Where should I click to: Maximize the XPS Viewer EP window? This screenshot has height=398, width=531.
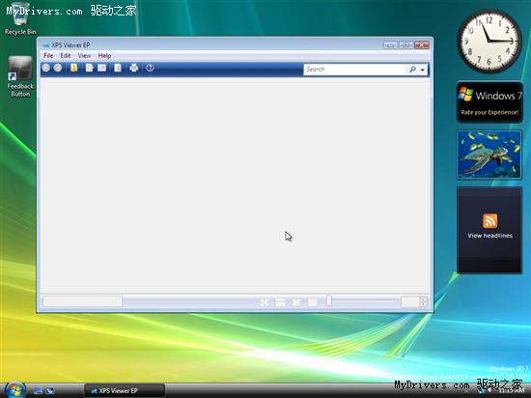pos(405,44)
